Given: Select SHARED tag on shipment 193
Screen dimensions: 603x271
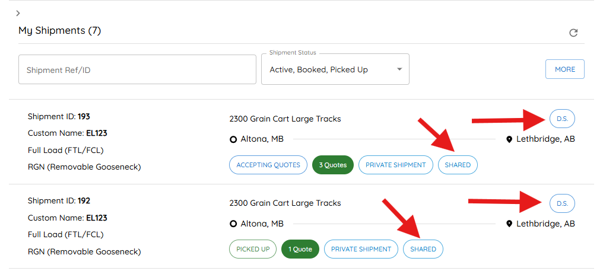Looking at the screenshot, I should pyautogui.click(x=458, y=165).
